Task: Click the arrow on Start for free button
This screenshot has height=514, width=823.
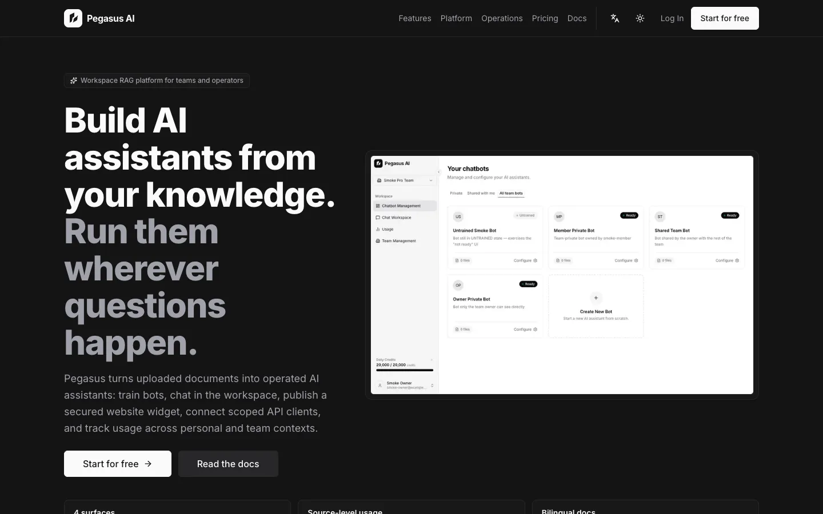Action: [148, 464]
